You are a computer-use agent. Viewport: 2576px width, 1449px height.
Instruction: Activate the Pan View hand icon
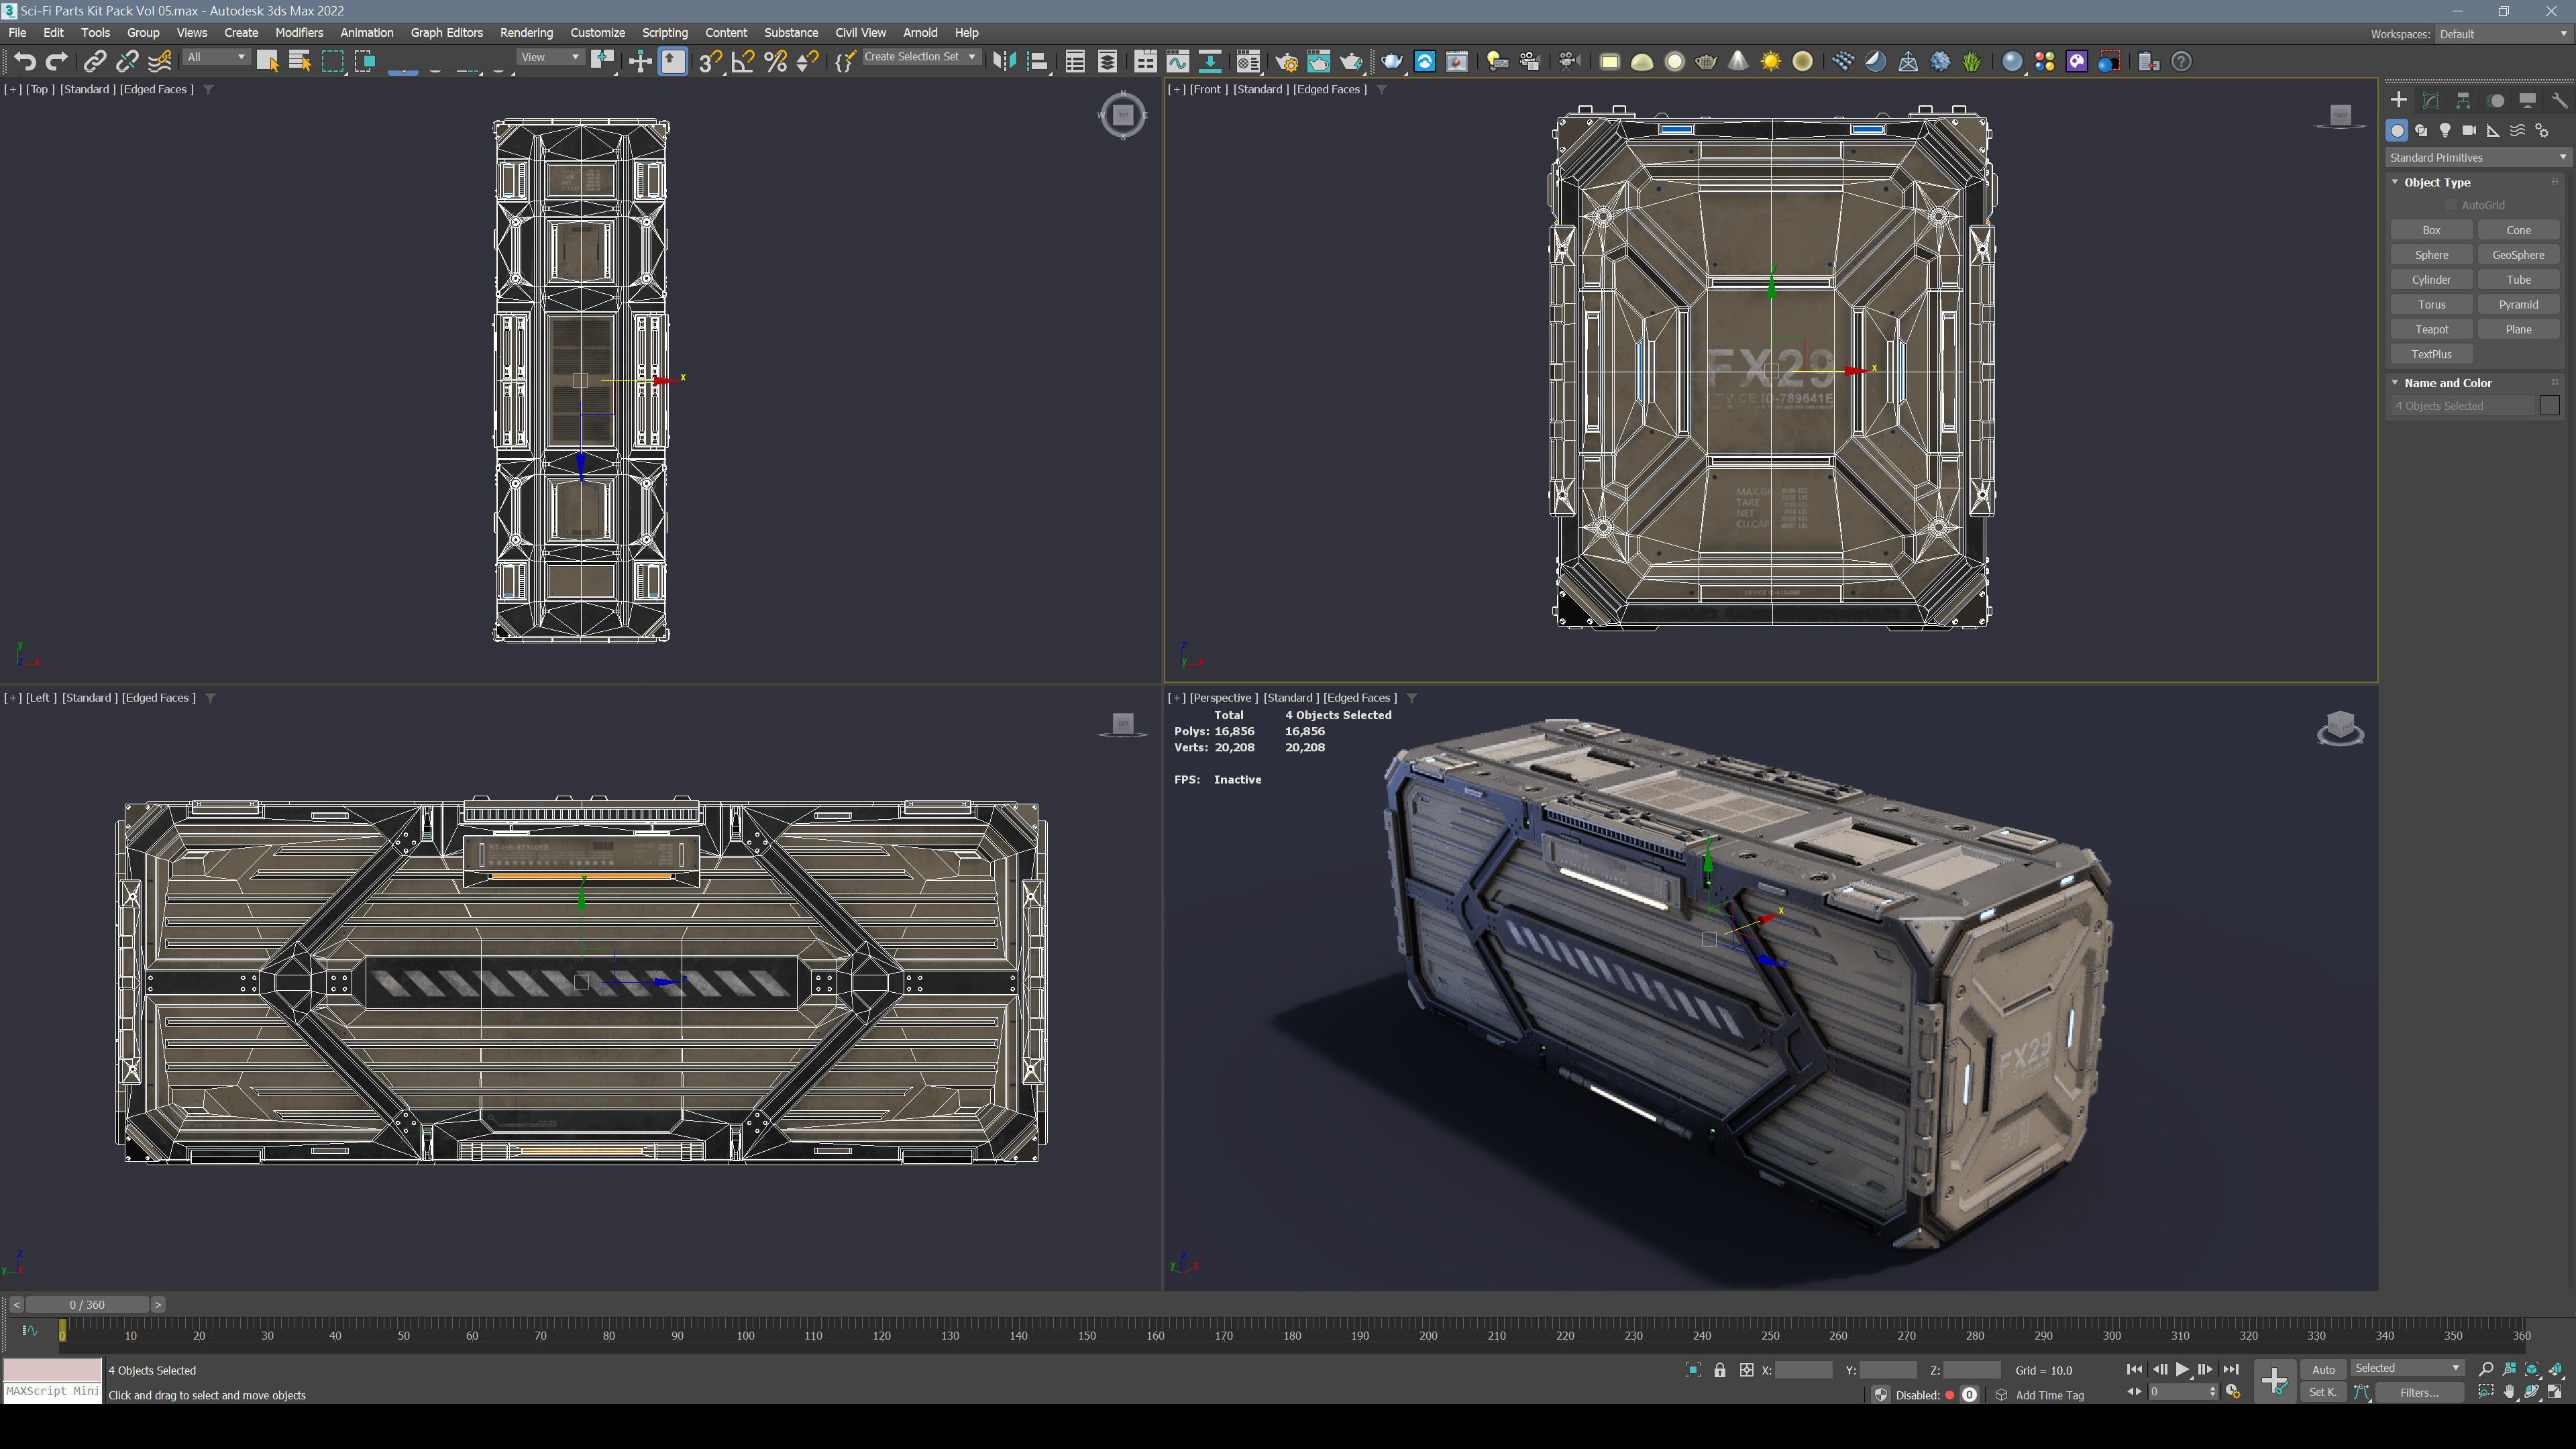[x=2509, y=1392]
